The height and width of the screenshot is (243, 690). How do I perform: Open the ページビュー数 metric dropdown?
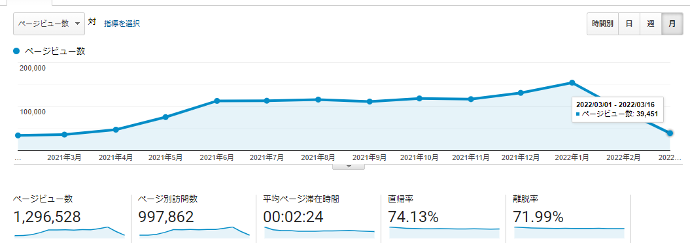point(49,24)
